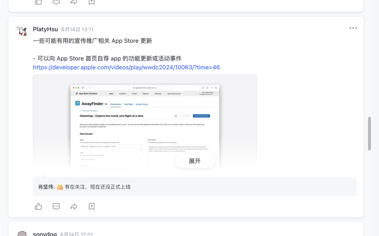Open PlatyHsu's profile avatar
This screenshot has height=236, width=379.
(x=22, y=31)
